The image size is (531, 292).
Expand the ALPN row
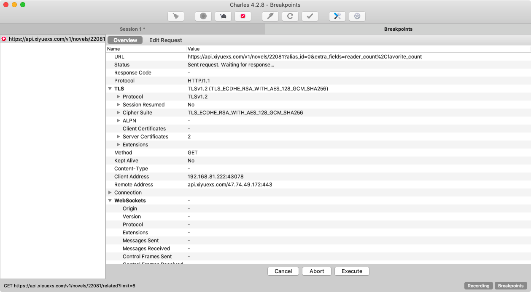tap(119, 121)
